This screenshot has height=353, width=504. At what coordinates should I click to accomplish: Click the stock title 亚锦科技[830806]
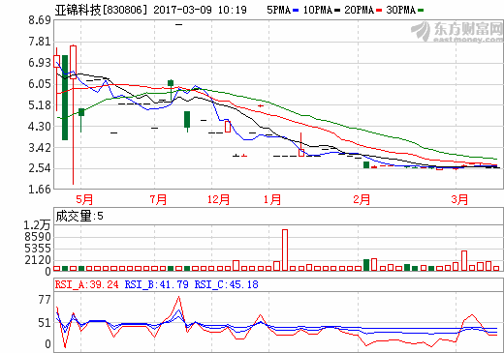point(101,10)
